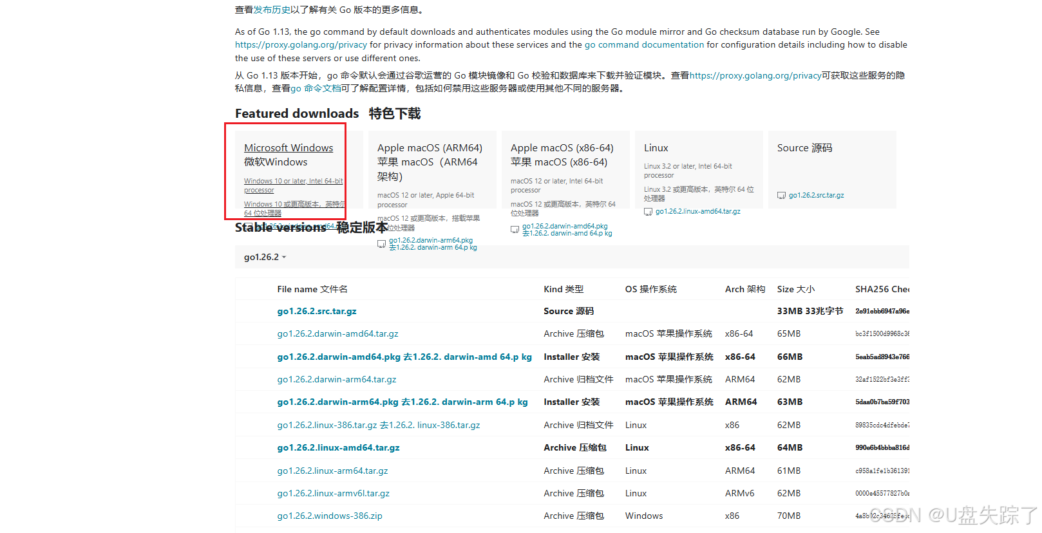Click go1.26.2.darwin-arm64.tar.gz in the table
1042x533 pixels.
click(337, 379)
